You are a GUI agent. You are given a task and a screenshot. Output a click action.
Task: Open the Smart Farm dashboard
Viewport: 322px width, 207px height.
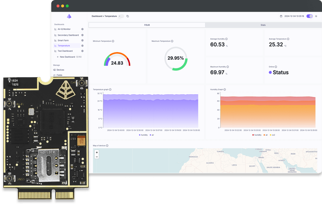(63, 40)
